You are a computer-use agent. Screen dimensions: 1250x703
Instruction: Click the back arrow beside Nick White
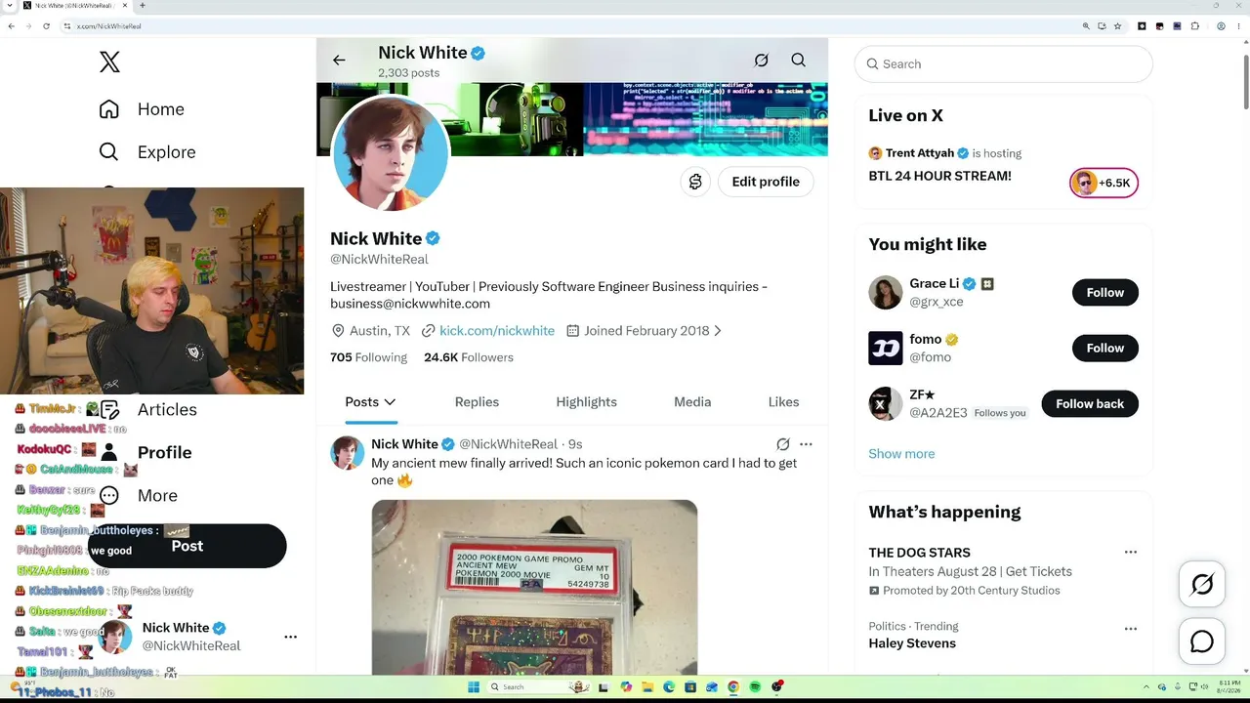point(339,61)
